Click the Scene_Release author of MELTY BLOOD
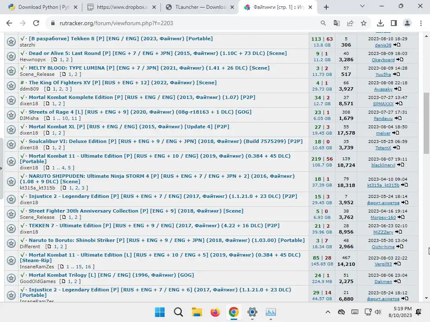 tap(37, 74)
